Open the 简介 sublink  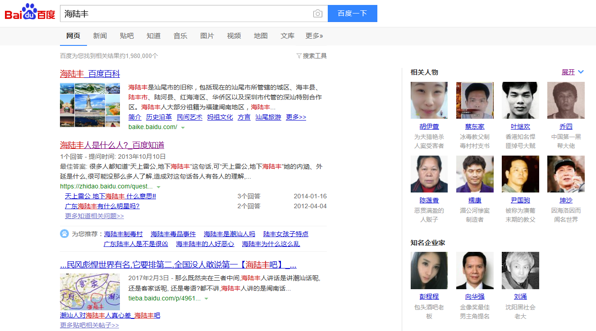(x=135, y=117)
